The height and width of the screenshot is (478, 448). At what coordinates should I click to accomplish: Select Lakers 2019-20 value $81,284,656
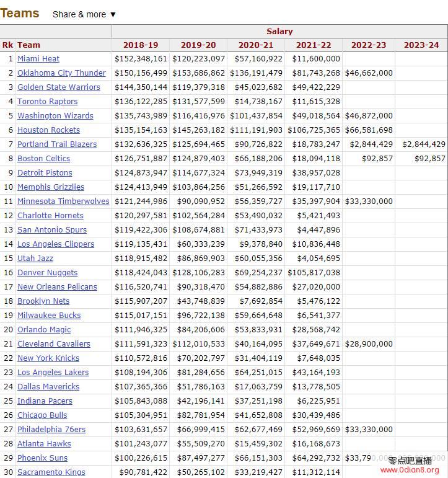[201, 372]
